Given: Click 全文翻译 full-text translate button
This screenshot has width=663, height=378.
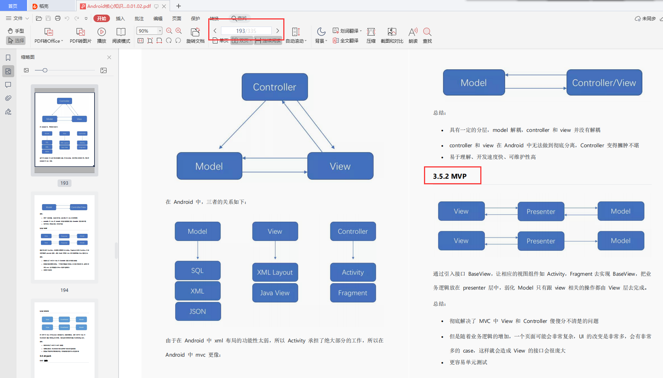Looking at the screenshot, I should [346, 40].
